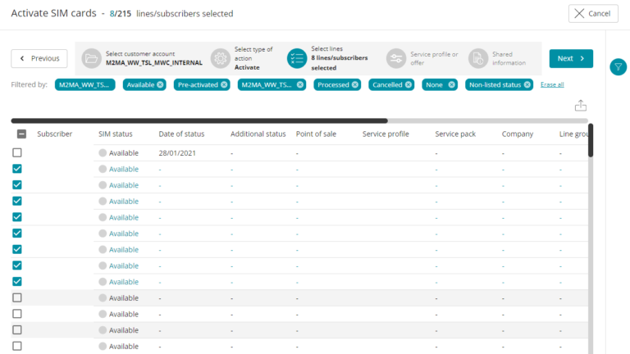This screenshot has height=354, width=630.
Task: Click the Select customer account folder icon
Action: [x=91, y=58]
